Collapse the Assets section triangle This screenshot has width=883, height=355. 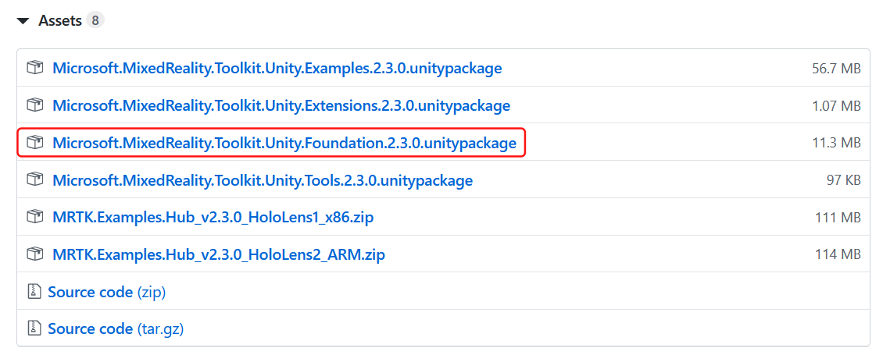23,21
